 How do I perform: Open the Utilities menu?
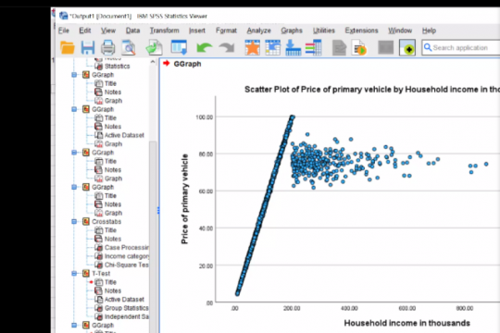pyautogui.click(x=324, y=31)
